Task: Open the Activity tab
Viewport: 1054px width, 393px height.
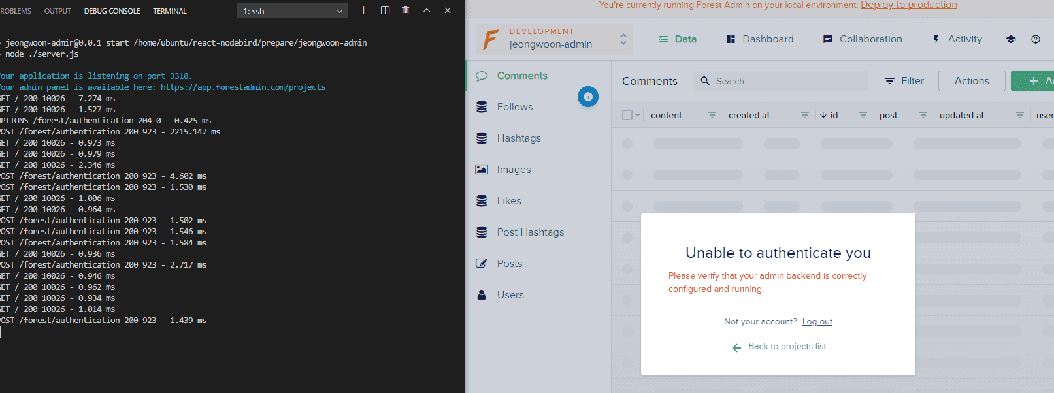Action: pos(957,39)
